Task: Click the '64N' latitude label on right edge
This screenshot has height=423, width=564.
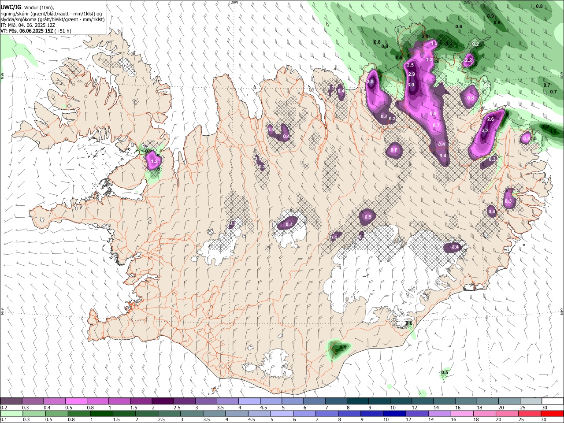Action: click(562, 311)
